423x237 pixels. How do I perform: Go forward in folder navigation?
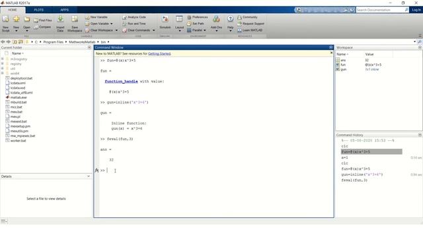pyautogui.click(x=9, y=42)
